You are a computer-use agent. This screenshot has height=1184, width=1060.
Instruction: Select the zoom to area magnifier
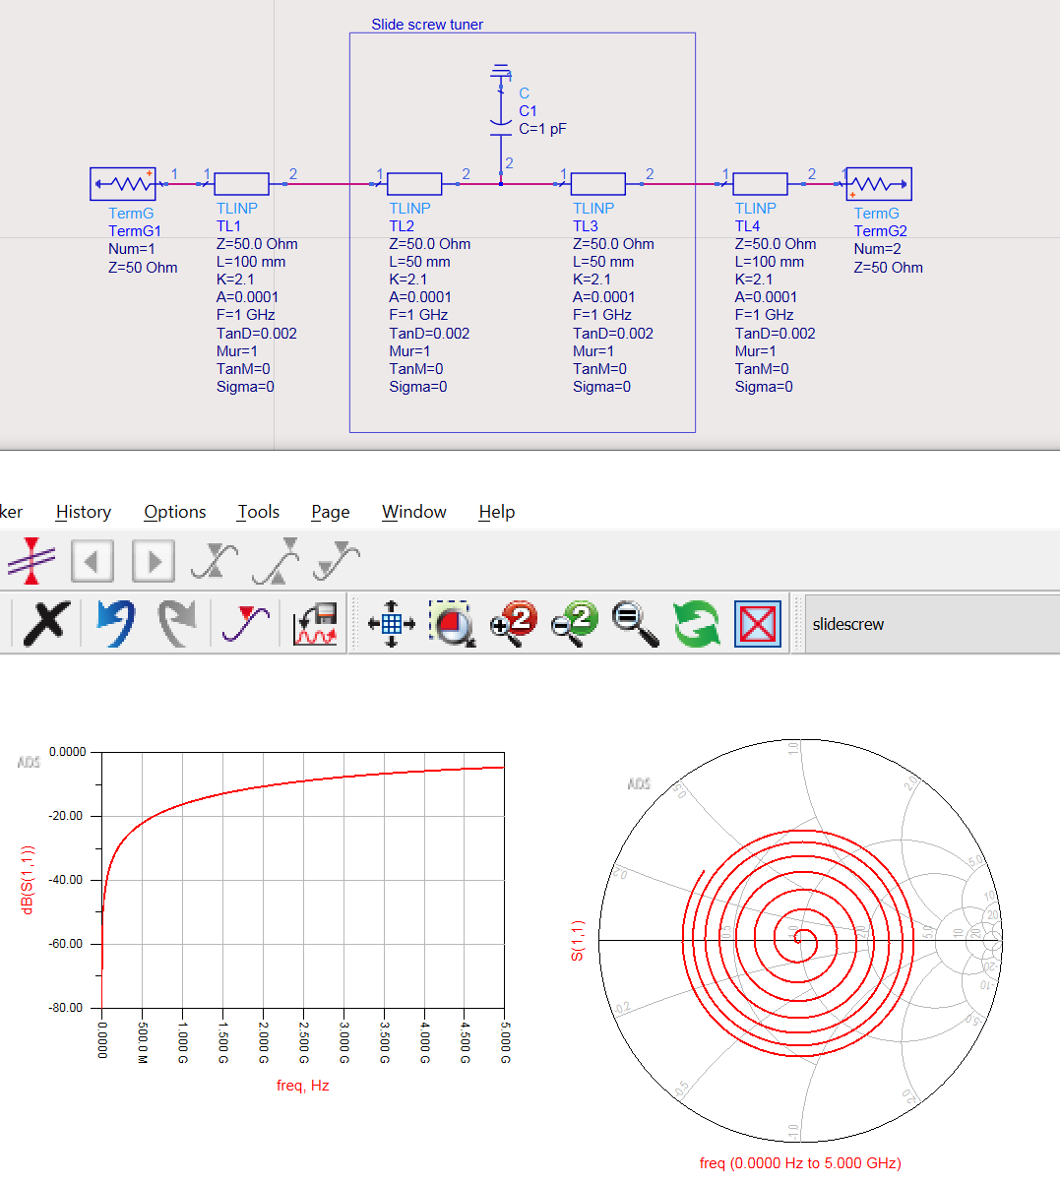[453, 624]
